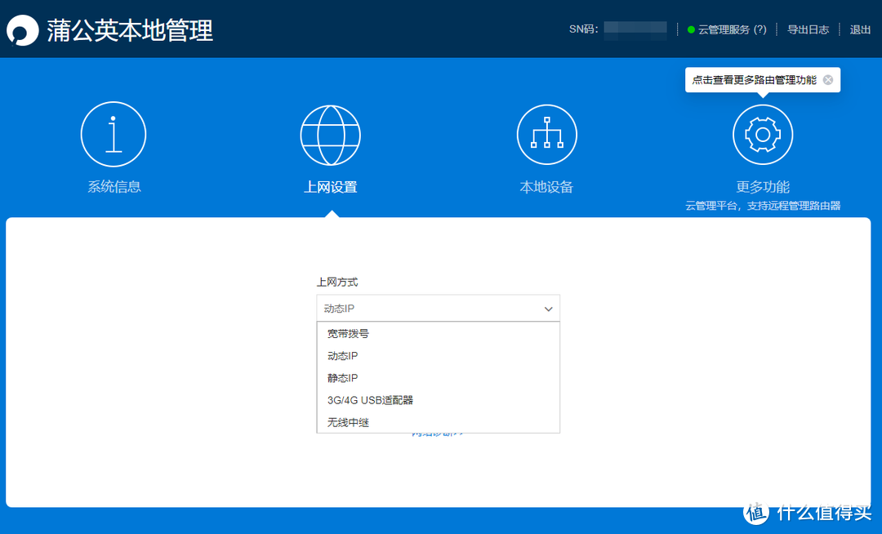启用3G/4G USB适配器模式
This screenshot has height=534, width=882.
tap(372, 399)
